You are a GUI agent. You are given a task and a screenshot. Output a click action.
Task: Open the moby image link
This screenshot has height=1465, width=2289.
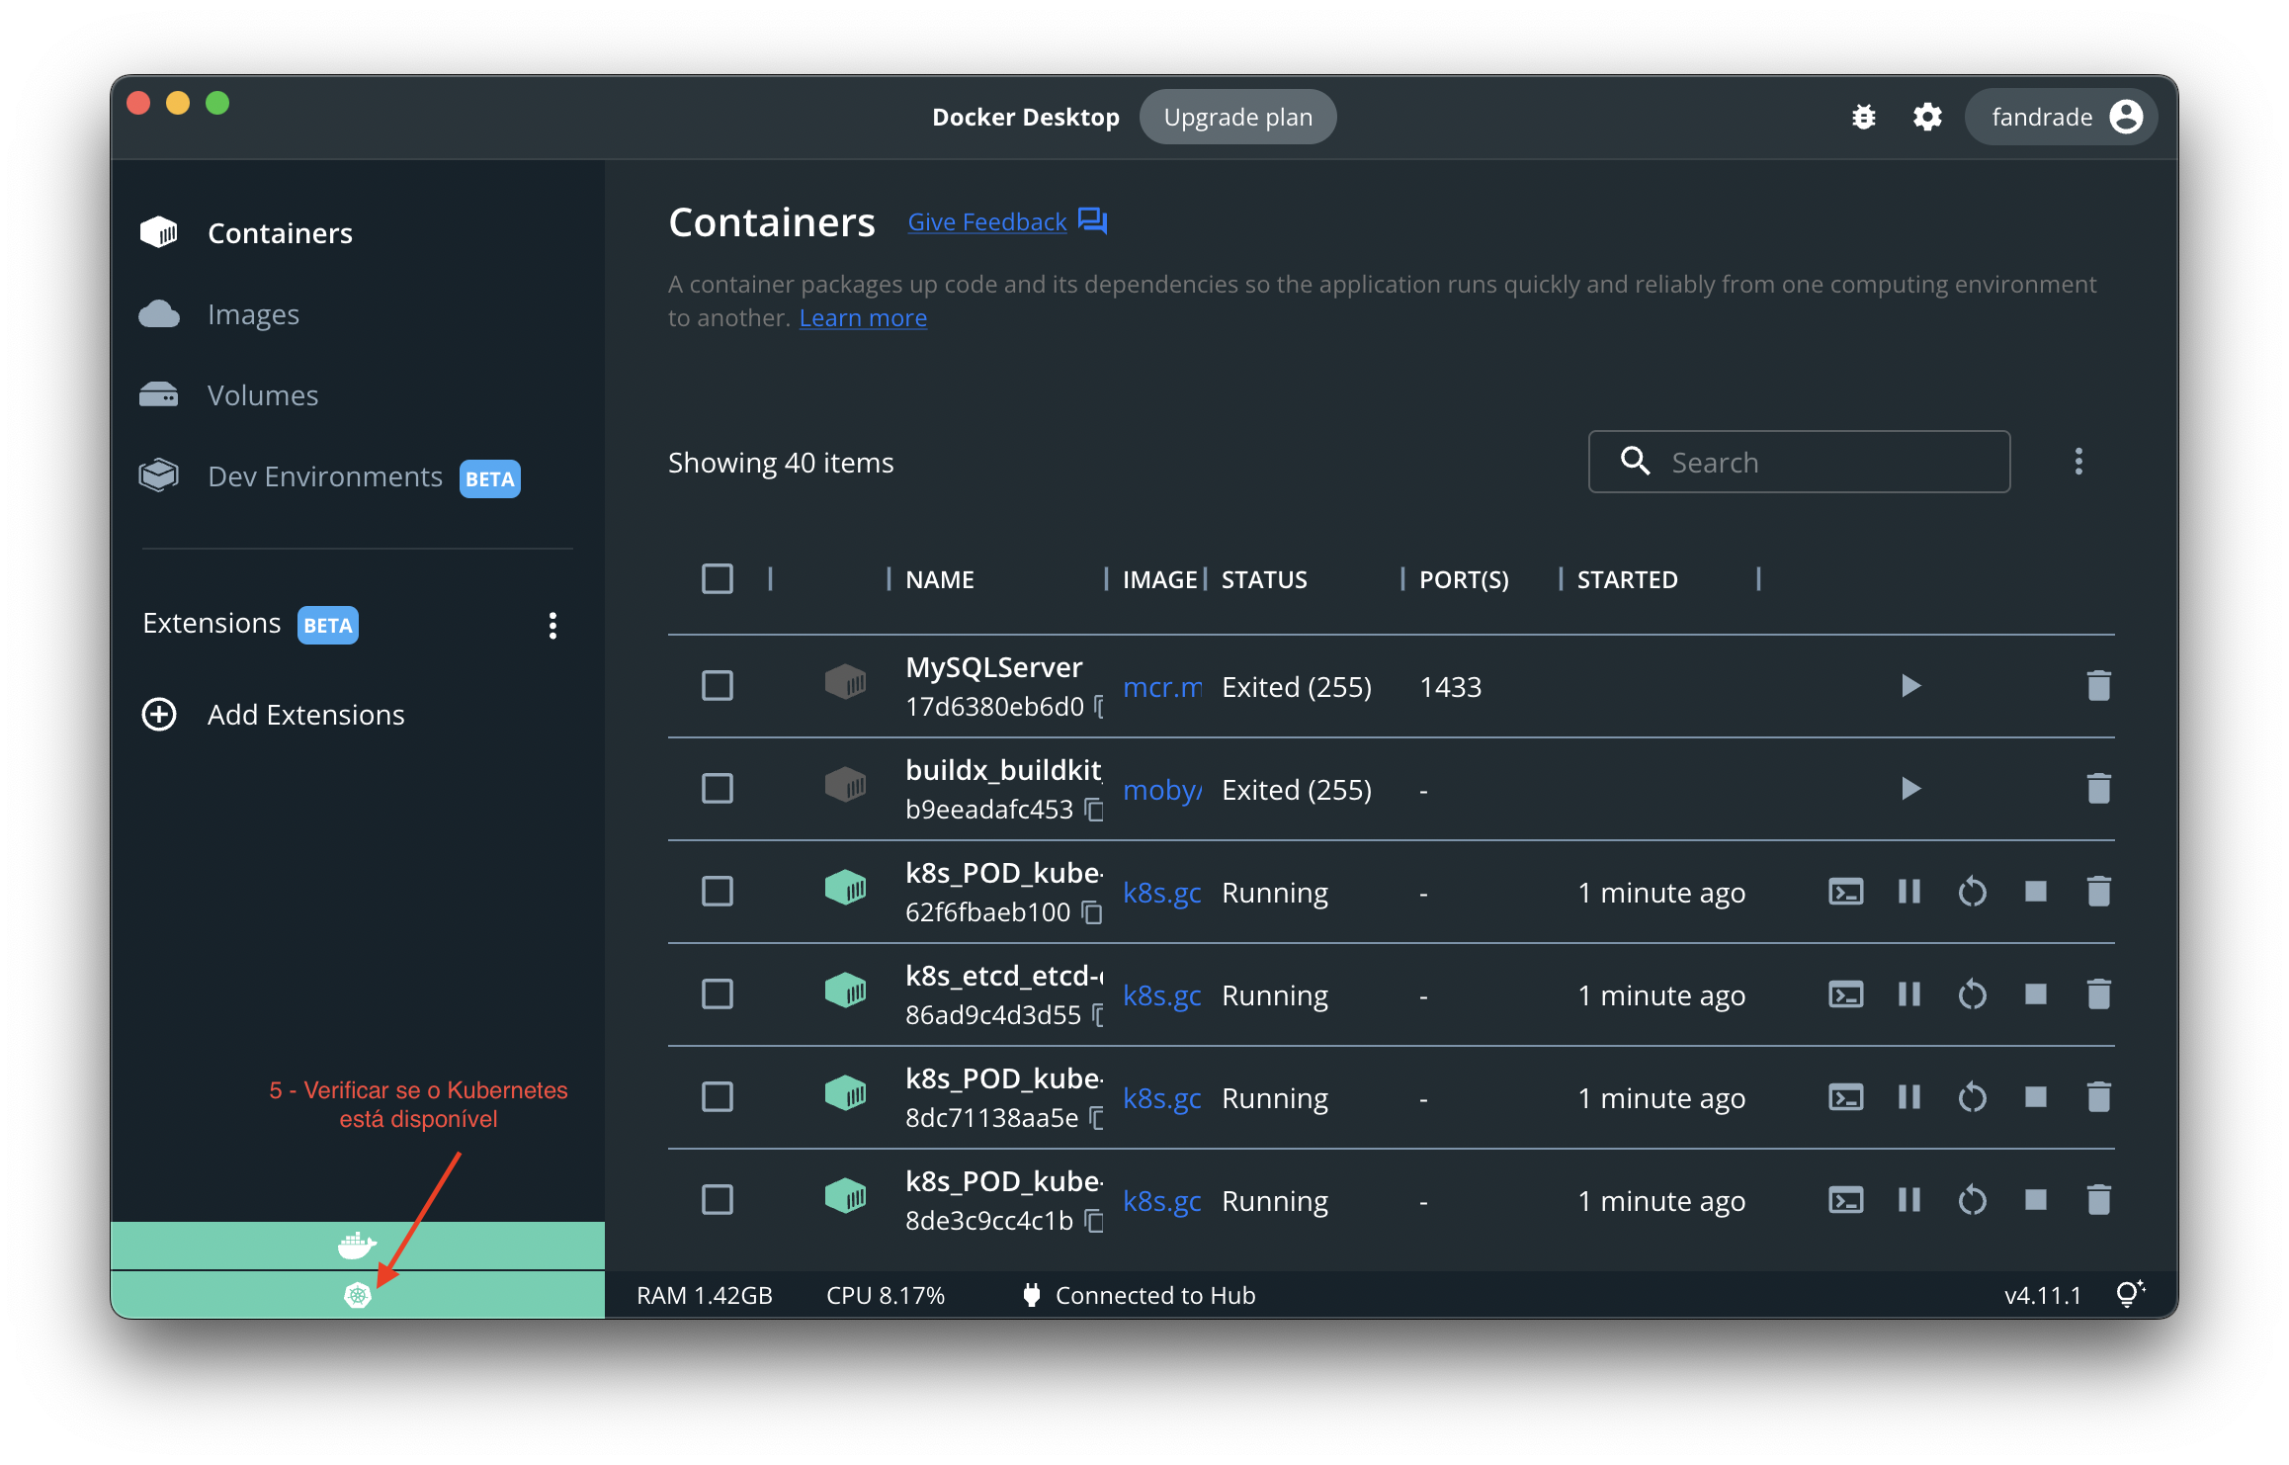point(1162,790)
